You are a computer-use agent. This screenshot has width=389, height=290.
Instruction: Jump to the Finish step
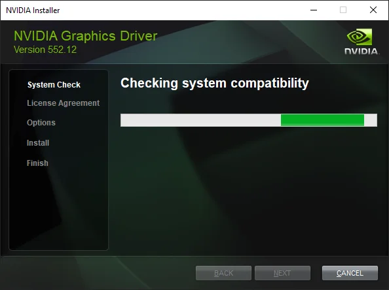37,163
